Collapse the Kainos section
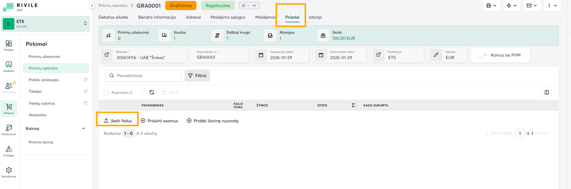This screenshot has height=189, width=571. click(84, 128)
